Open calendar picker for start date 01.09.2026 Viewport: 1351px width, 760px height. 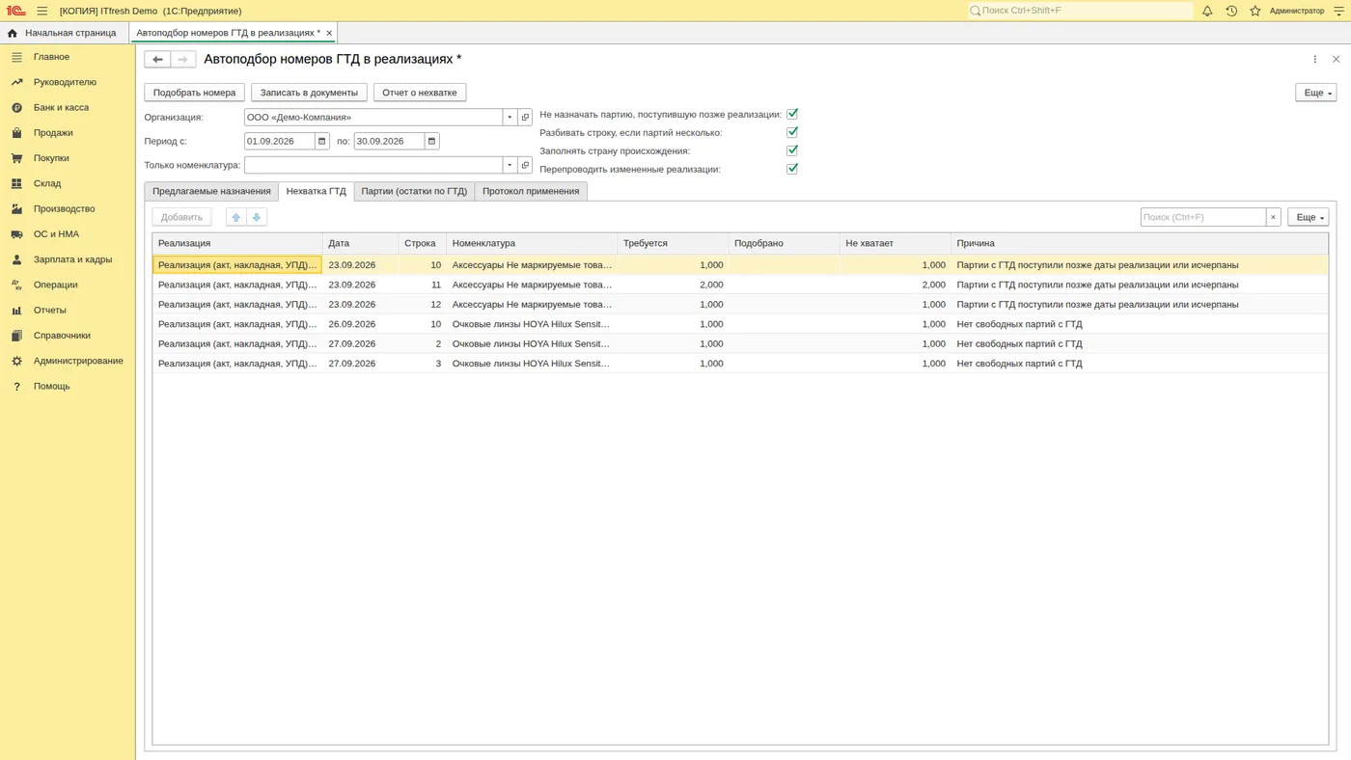pos(322,141)
